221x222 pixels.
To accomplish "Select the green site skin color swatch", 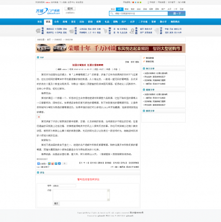I will click(x=140, y=2).
